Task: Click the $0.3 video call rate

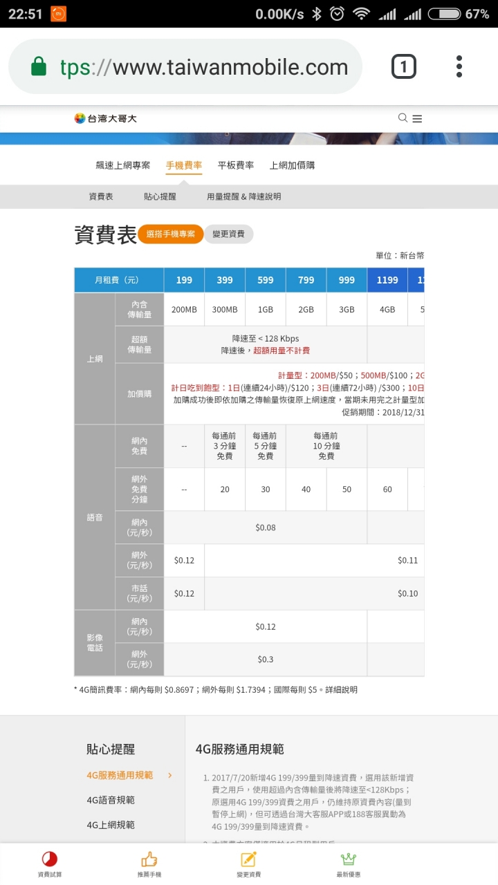Action: tap(266, 660)
